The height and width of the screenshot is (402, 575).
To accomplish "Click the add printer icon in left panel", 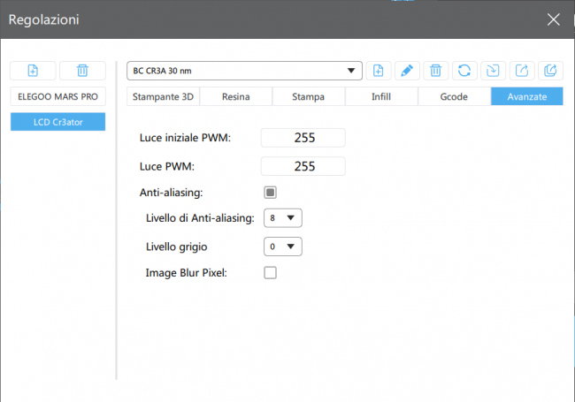I will [33, 71].
